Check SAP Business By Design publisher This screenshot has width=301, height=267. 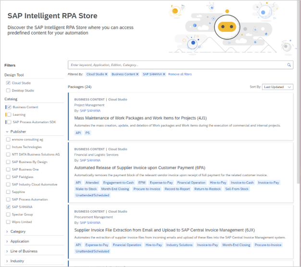pos(8,162)
